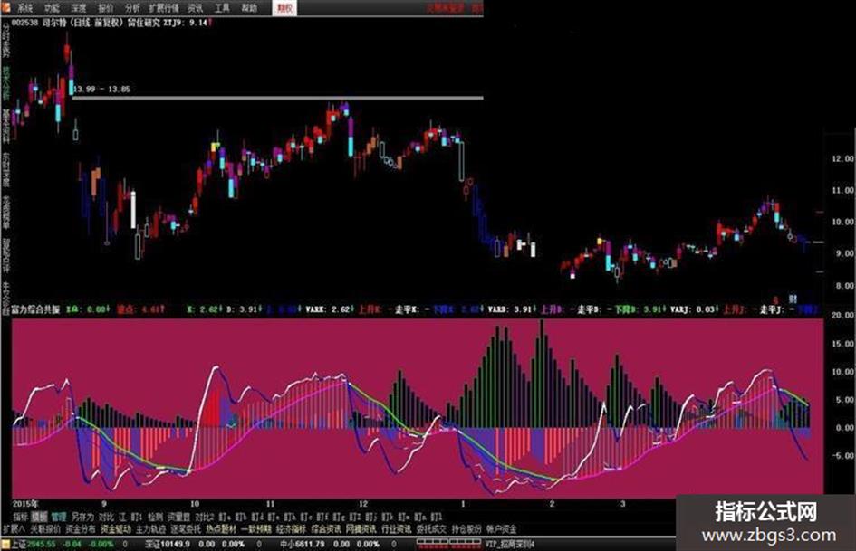The width and height of the screenshot is (856, 551).
Task: Open the 资金分布 tab
Action: pyautogui.click(x=81, y=529)
